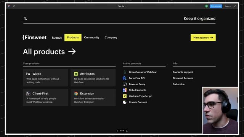Click 'No-code JavaScript solutions' description text
The width and height of the screenshot is (244, 137).
coord(91,80)
